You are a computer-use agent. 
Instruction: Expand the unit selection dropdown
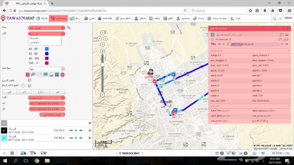[x=63, y=28]
